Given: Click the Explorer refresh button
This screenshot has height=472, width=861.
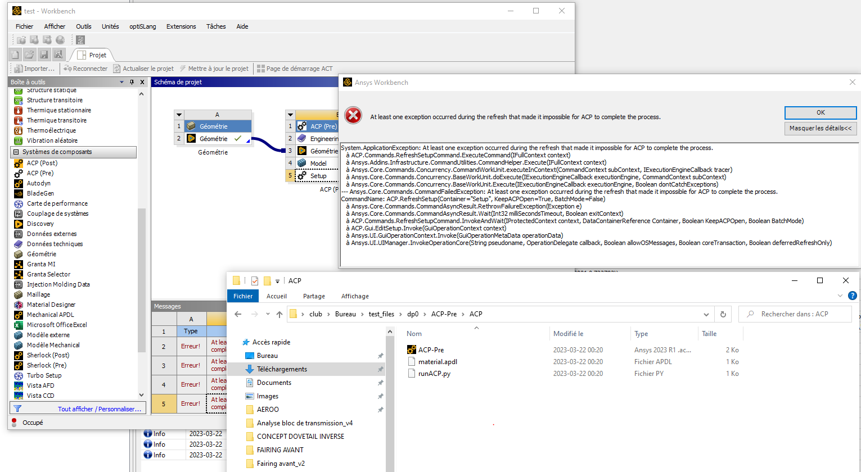Looking at the screenshot, I should pyautogui.click(x=723, y=314).
